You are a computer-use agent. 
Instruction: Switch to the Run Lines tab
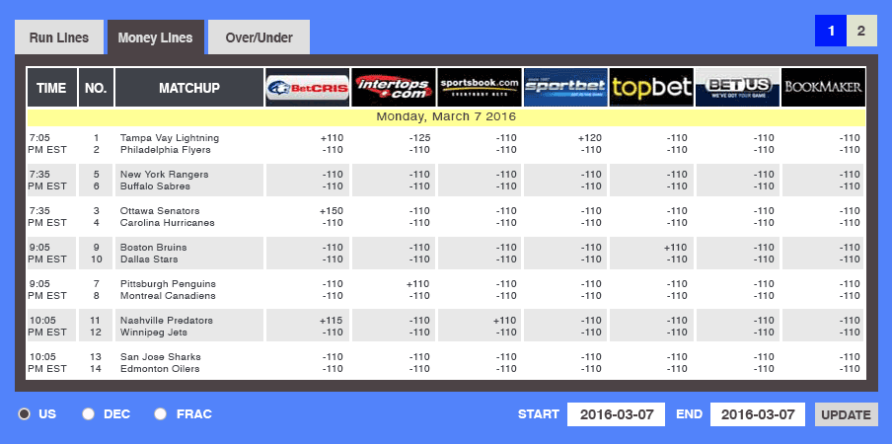(59, 37)
